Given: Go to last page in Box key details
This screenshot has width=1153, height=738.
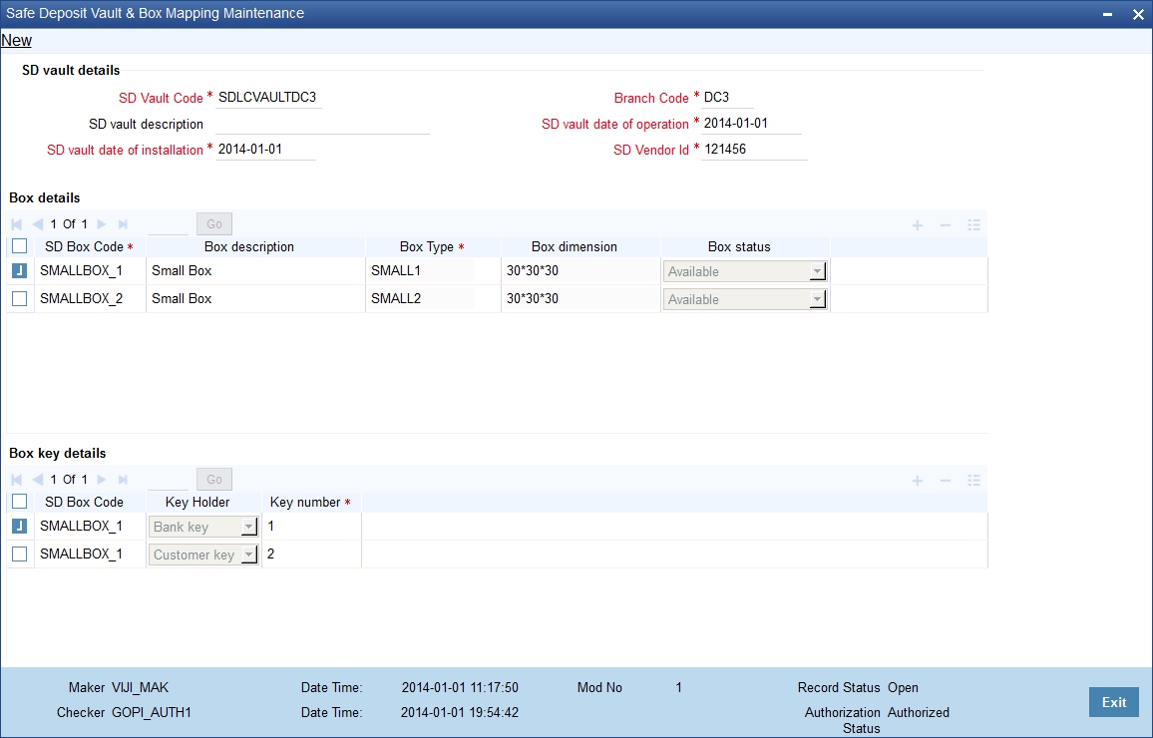Looking at the screenshot, I should pyautogui.click(x=123, y=480).
